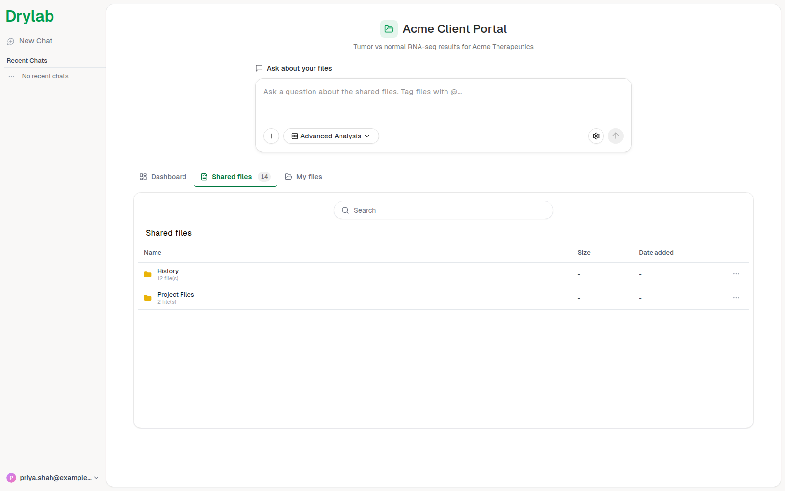Open the My files tab
This screenshot has height=491, width=785.
304,177
